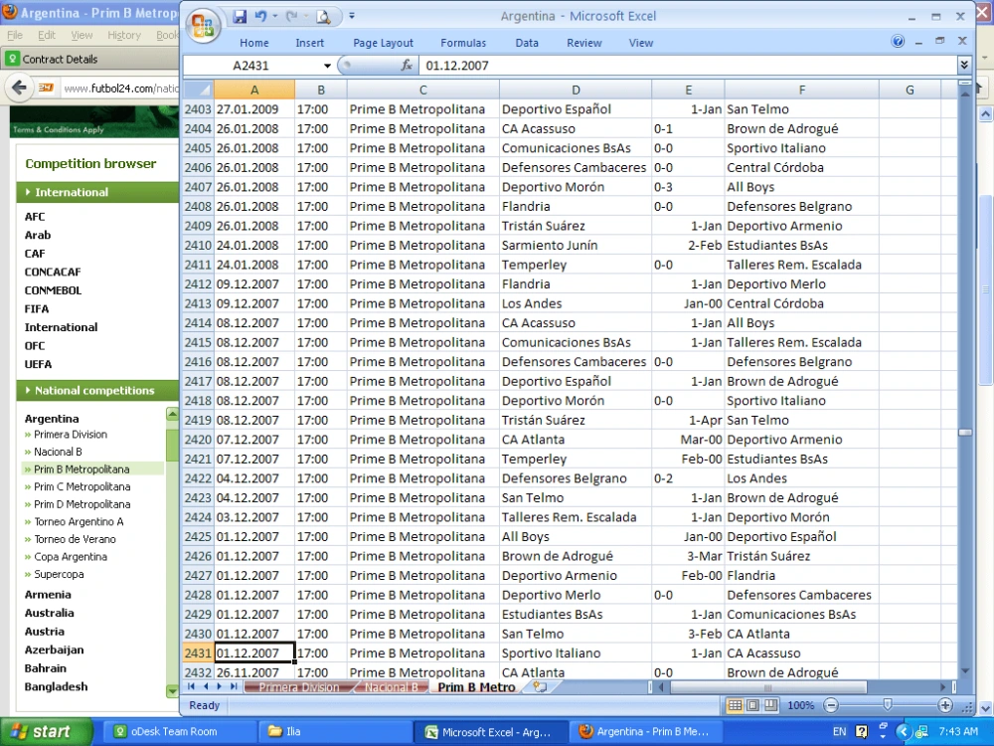Open the UEFA link in Competition browser
This screenshot has height=746, width=994.
click(38, 365)
